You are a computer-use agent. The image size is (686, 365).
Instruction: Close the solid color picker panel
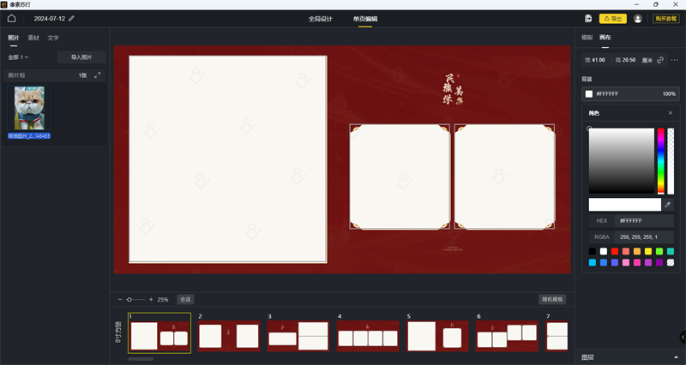671,113
